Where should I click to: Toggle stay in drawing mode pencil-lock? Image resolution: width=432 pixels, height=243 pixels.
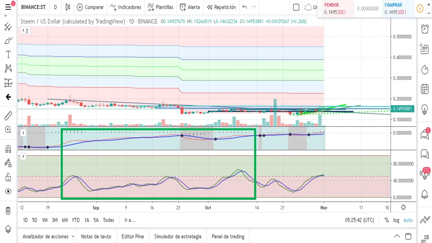coord(8,163)
